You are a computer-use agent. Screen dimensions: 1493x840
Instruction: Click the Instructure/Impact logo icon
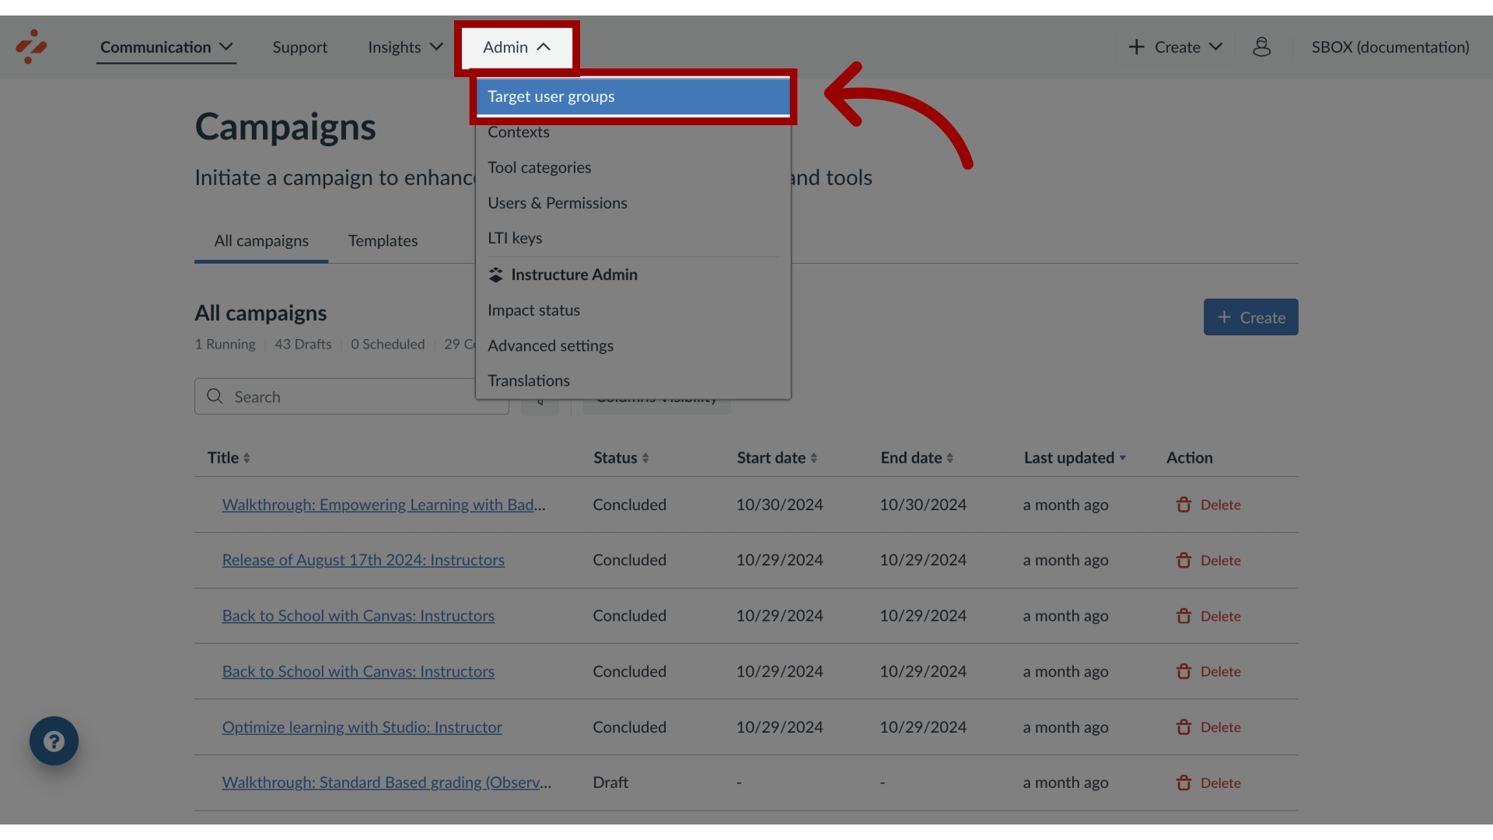tap(31, 46)
